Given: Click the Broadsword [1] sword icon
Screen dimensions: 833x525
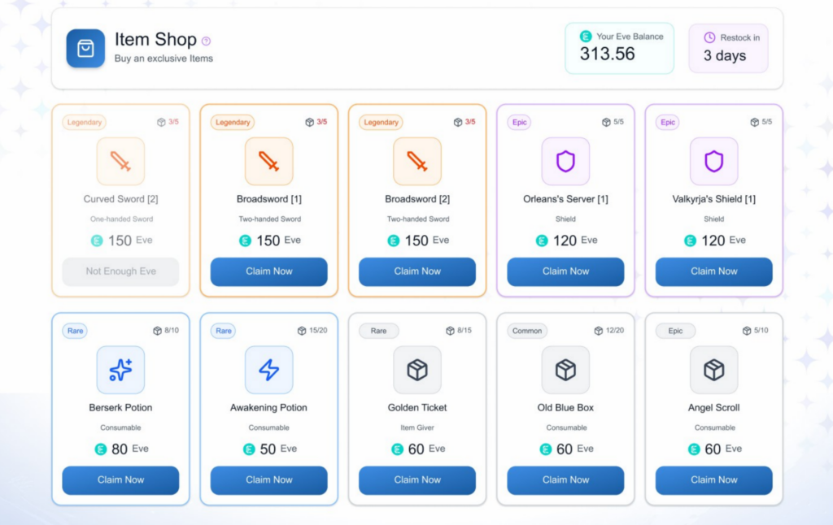Looking at the screenshot, I should 268,161.
